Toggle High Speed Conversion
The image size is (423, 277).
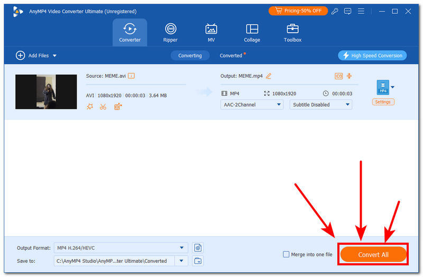click(x=372, y=56)
